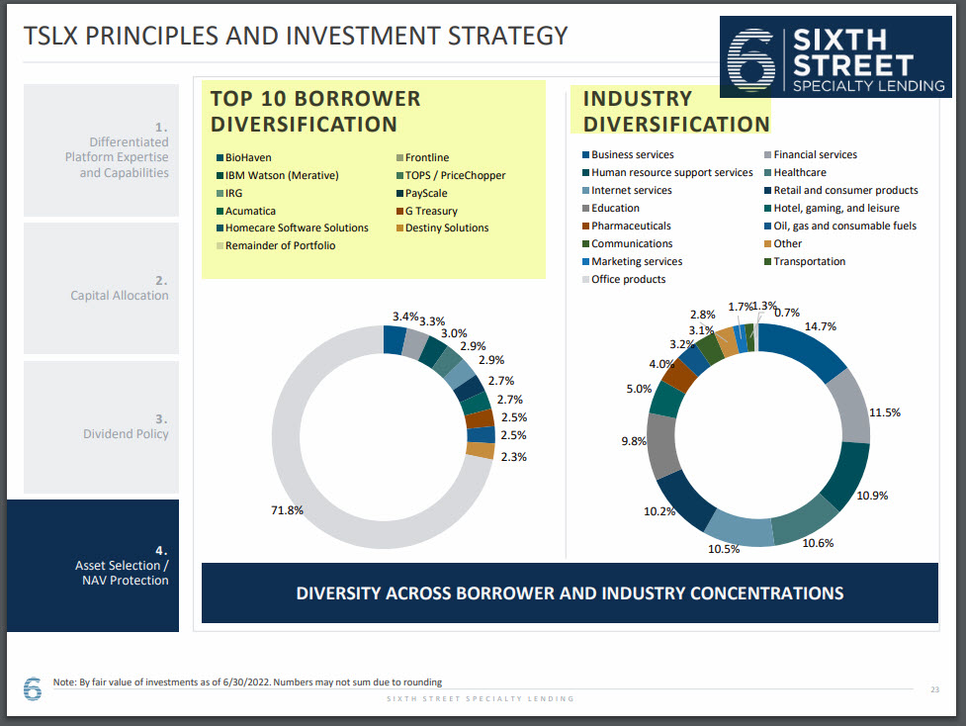Click the fair value footnote text
Image resolution: width=966 pixels, height=726 pixels.
tap(247, 682)
